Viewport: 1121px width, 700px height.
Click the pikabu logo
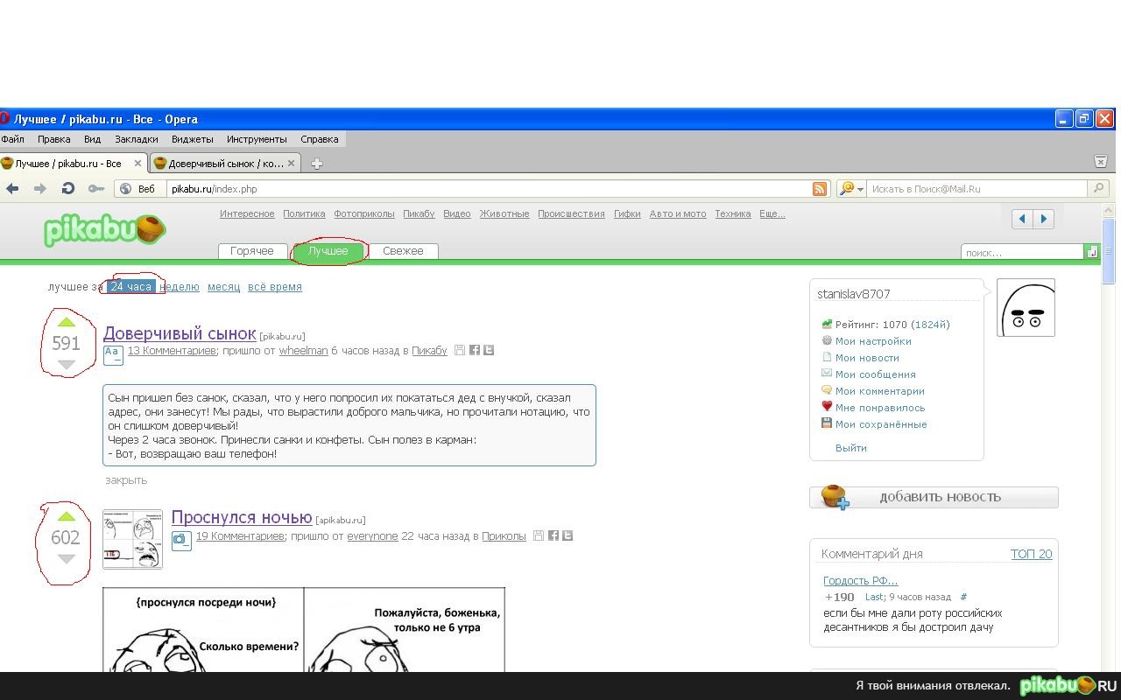tap(104, 230)
